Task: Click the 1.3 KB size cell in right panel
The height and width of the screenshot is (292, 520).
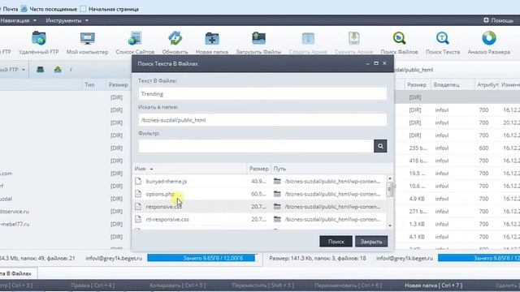Action: click(417, 224)
